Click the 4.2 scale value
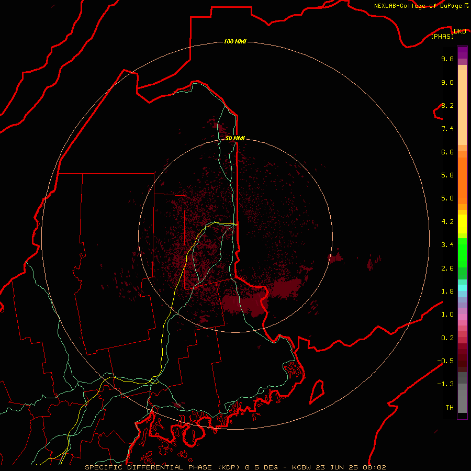Viewport: 471px width, 471px height. [447, 221]
